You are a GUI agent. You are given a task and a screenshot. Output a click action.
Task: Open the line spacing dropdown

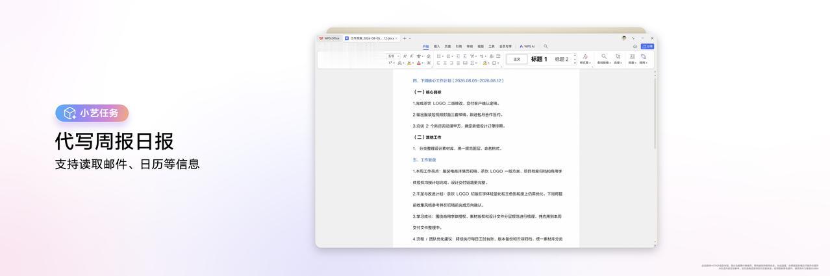click(473, 63)
